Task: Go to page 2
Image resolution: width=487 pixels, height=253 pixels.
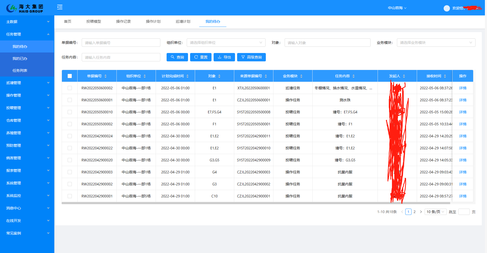Action: pyautogui.click(x=414, y=212)
